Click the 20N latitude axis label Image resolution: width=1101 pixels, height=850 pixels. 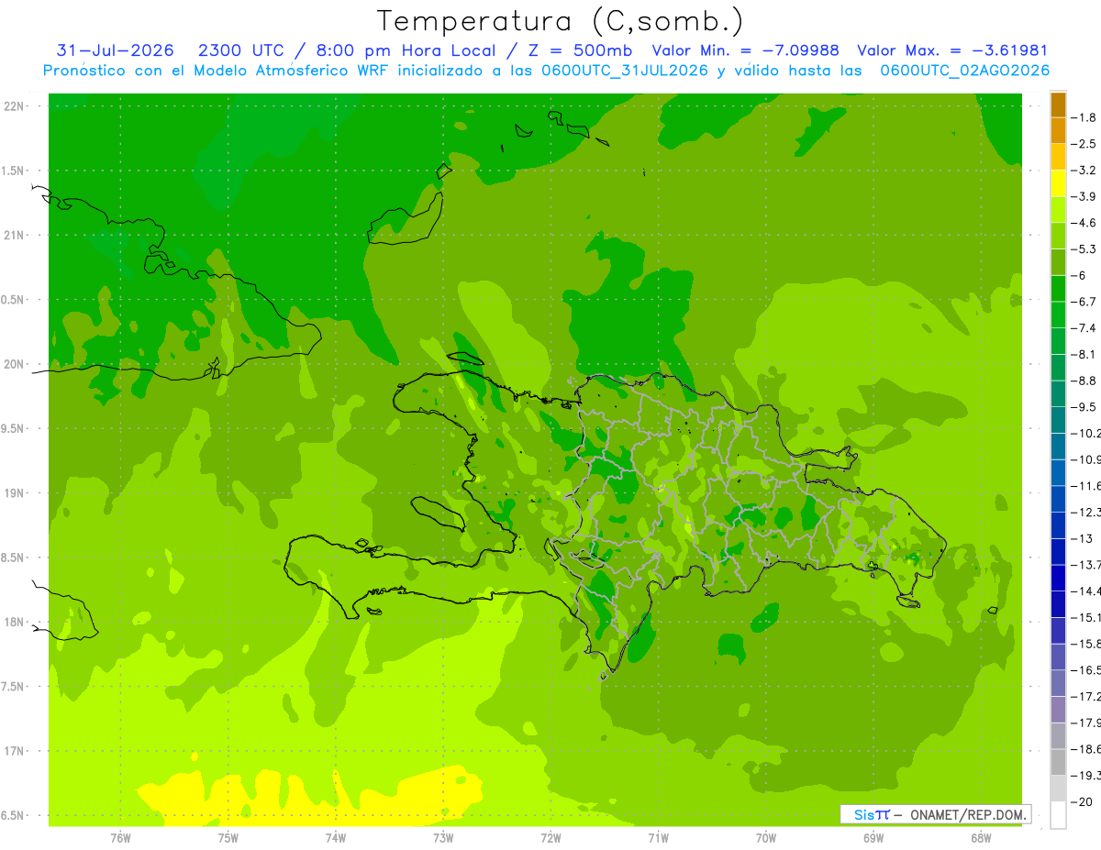pyautogui.click(x=13, y=364)
